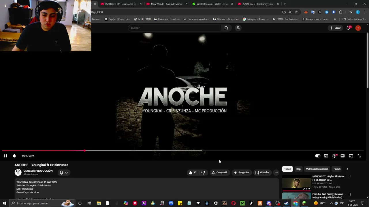Open options menu for Krippy Kush video
Viewport: 369px width, 207px height.
pyautogui.click(x=350, y=195)
